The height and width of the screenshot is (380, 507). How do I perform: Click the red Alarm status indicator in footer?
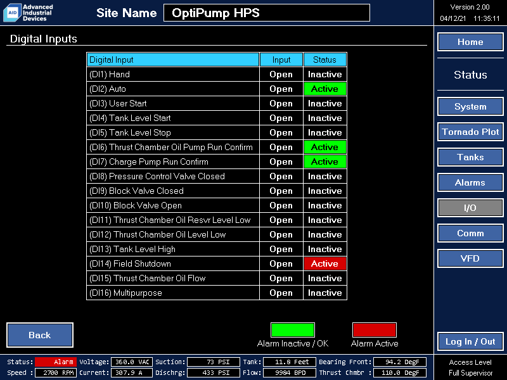tap(56, 362)
